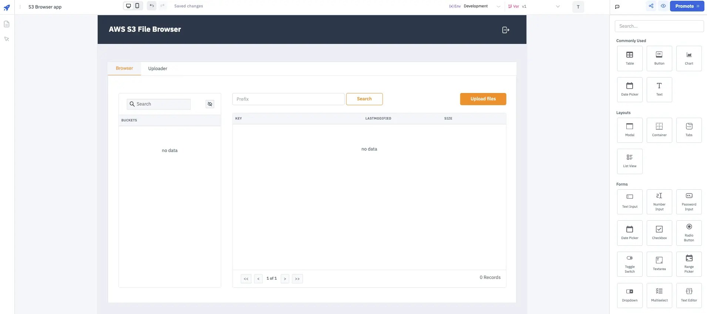Select the Tabs widget

pos(689,130)
